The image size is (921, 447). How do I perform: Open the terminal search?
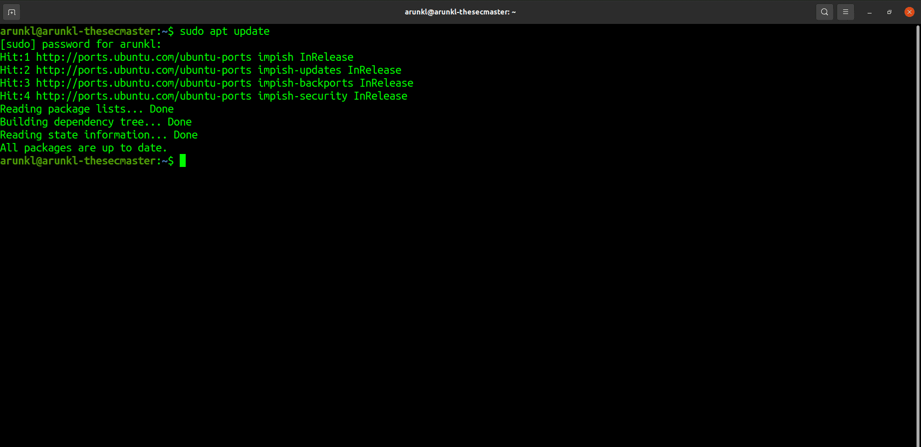point(825,12)
